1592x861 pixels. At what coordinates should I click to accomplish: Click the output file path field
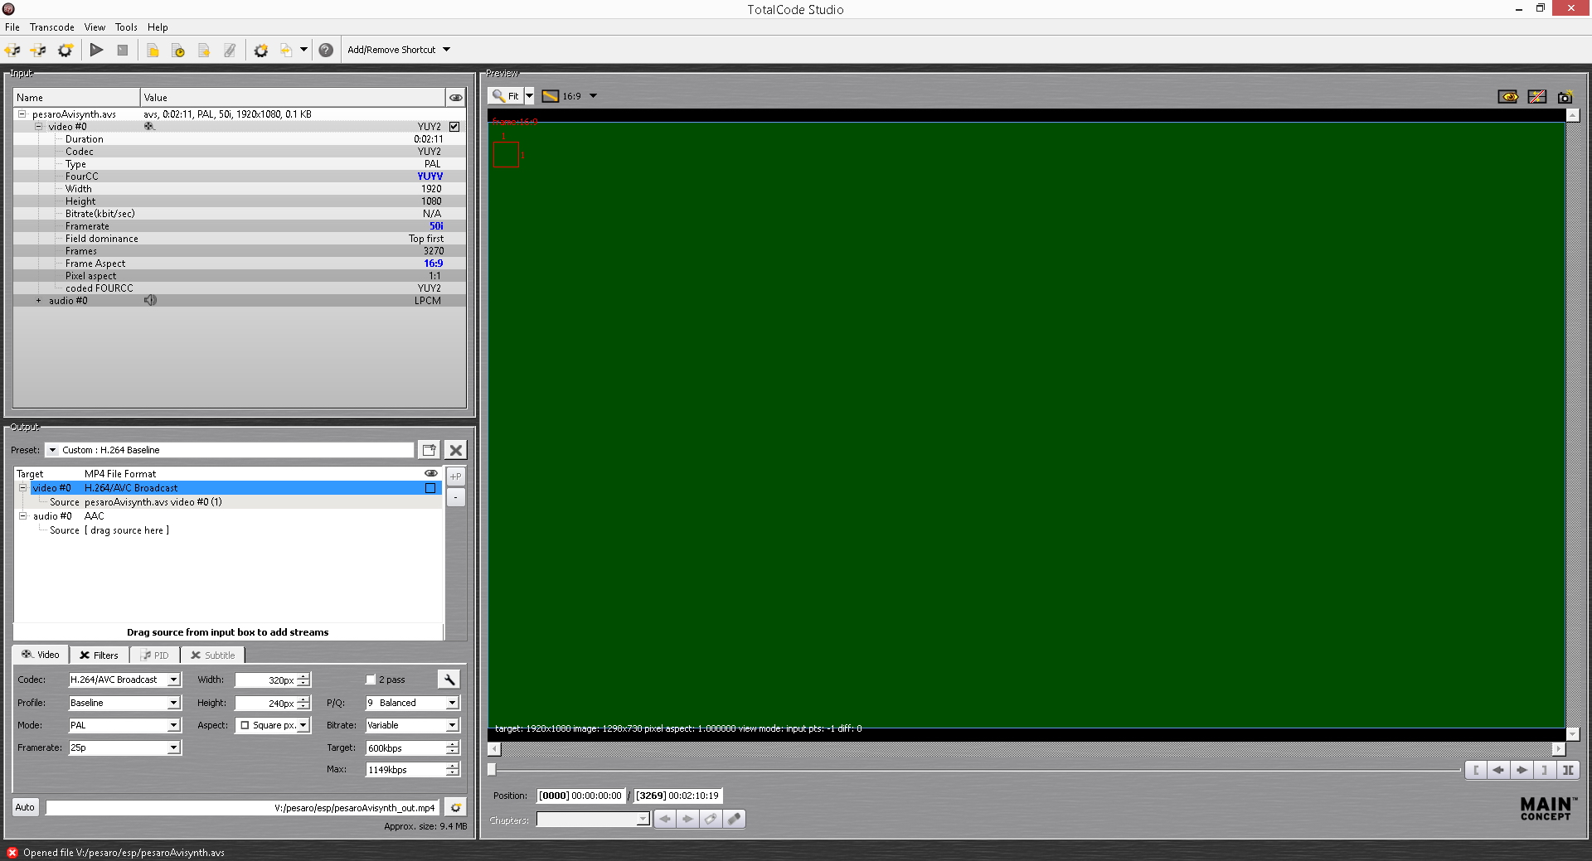242,807
